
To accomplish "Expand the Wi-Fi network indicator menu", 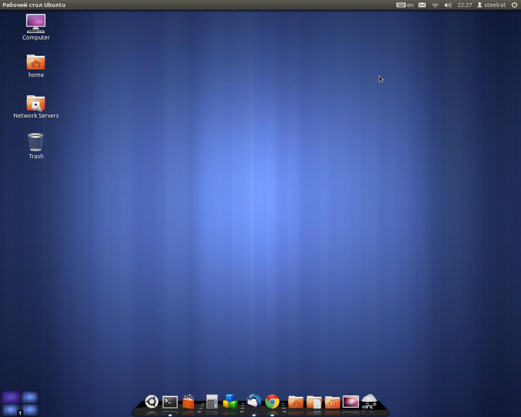I will 435,5.
